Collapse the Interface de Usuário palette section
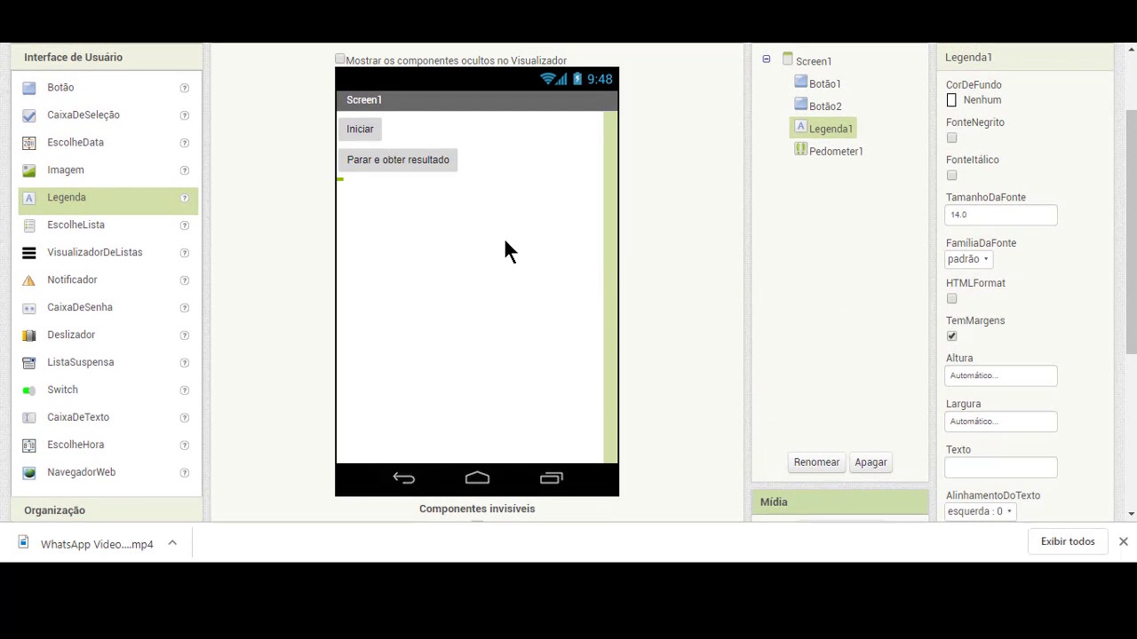Image resolution: width=1137 pixels, height=639 pixels. click(107, 57)
